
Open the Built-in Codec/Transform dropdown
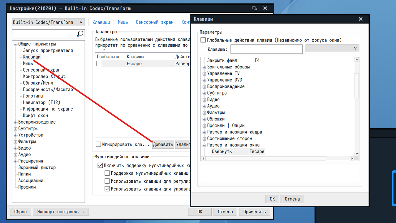48,22
